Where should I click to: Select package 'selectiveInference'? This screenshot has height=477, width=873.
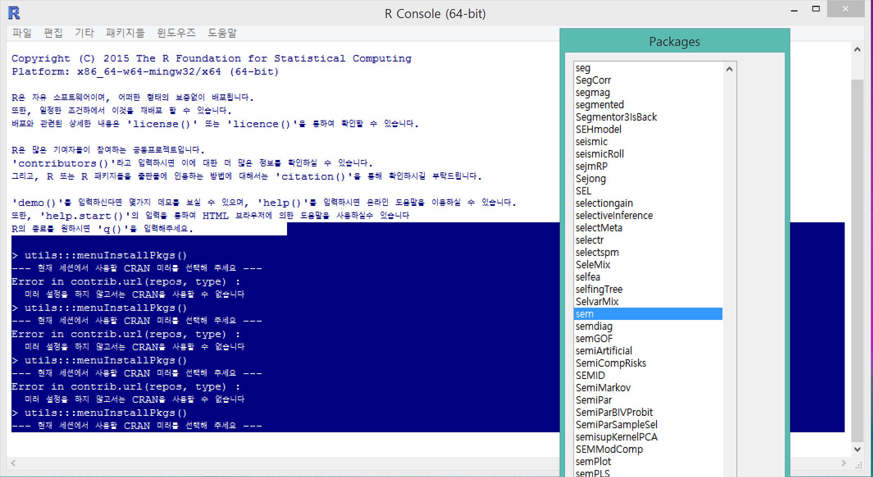[x=648, y=216]
